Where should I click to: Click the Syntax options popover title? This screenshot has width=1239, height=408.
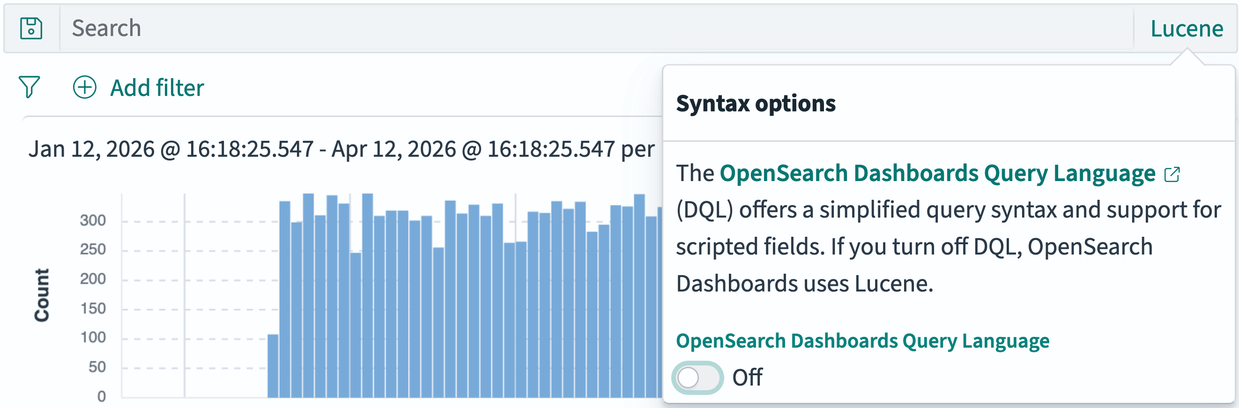point(756,103)
